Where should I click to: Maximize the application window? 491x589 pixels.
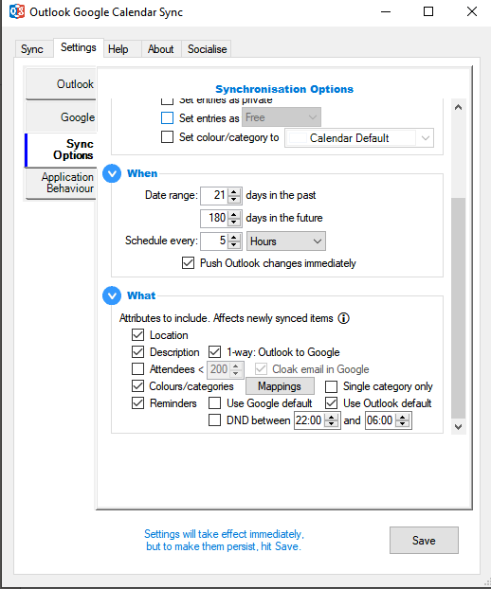click(x=428, y=11)
